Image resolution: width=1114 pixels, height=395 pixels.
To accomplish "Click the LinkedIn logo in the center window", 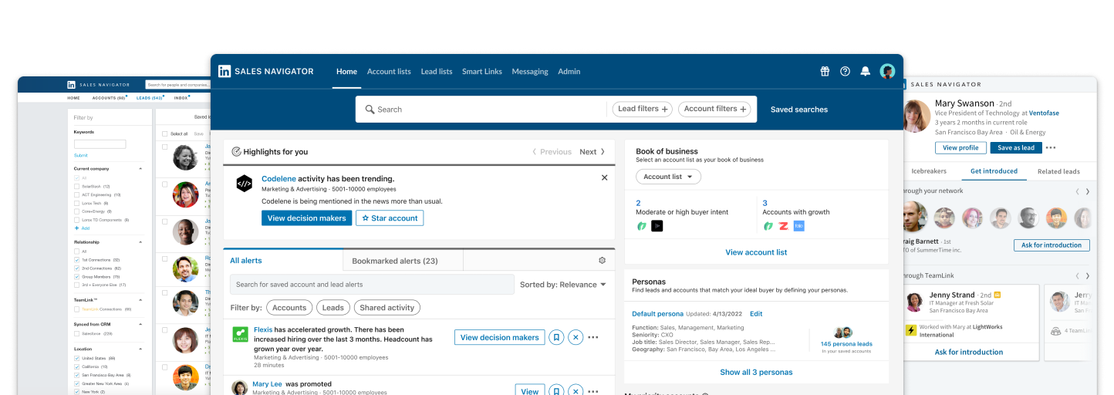I will point(224,71).
